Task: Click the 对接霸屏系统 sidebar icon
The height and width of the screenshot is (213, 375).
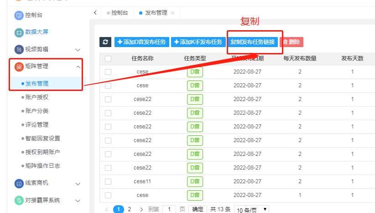Action: (x=19, y=200)
